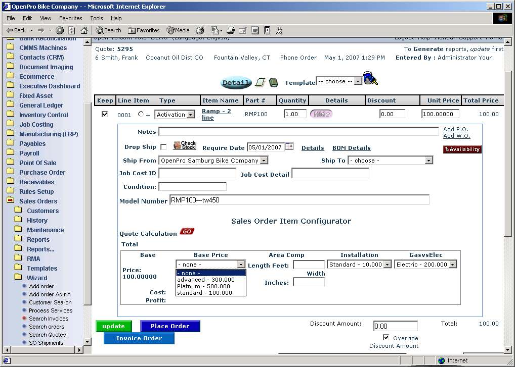
Task: Click the green notes sheet icon
Action: pyautogui.click(x=260, y=82)
